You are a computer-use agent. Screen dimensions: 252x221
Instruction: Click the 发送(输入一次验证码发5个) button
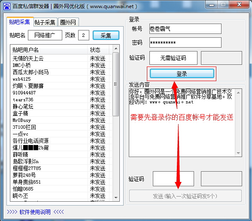[x=185, y=196]
